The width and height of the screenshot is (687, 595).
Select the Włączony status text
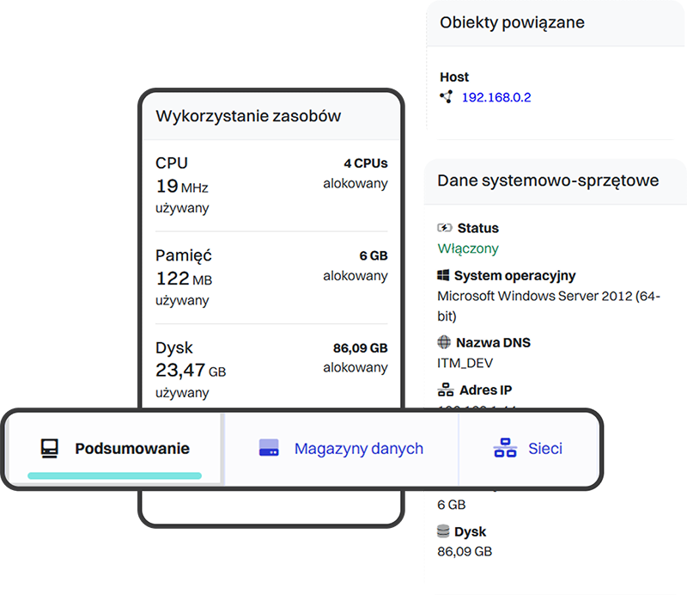click(468, 248)
